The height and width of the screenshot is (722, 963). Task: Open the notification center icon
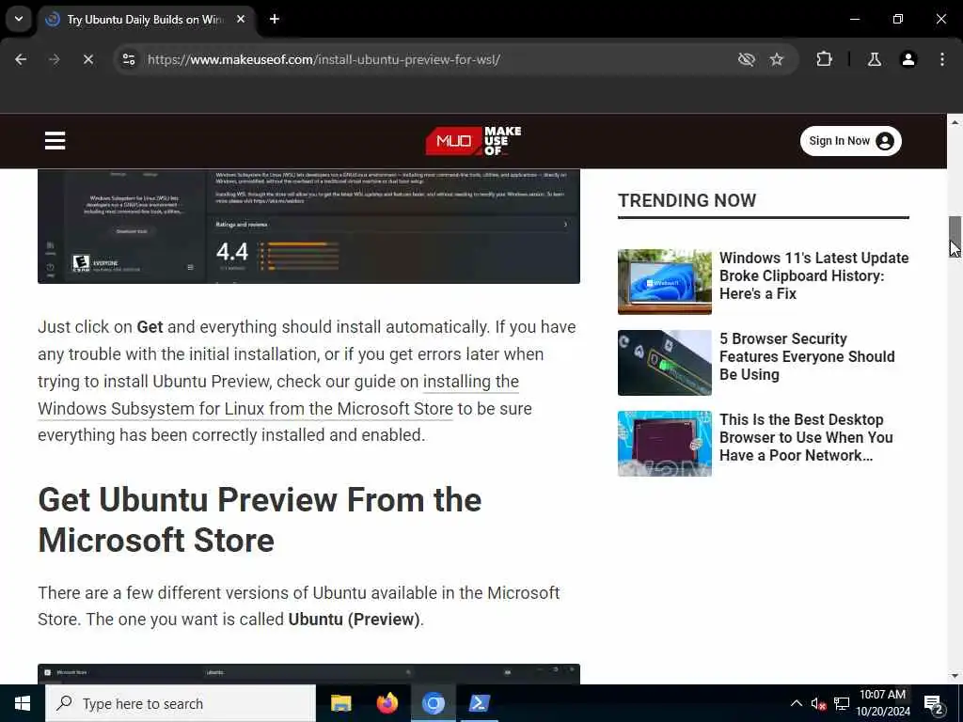(934, 703)
